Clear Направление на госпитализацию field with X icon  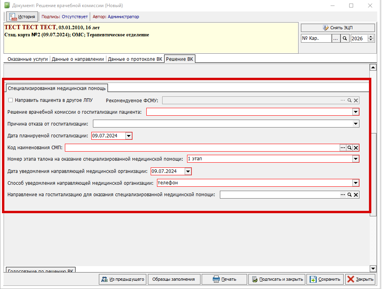point(356,195)
